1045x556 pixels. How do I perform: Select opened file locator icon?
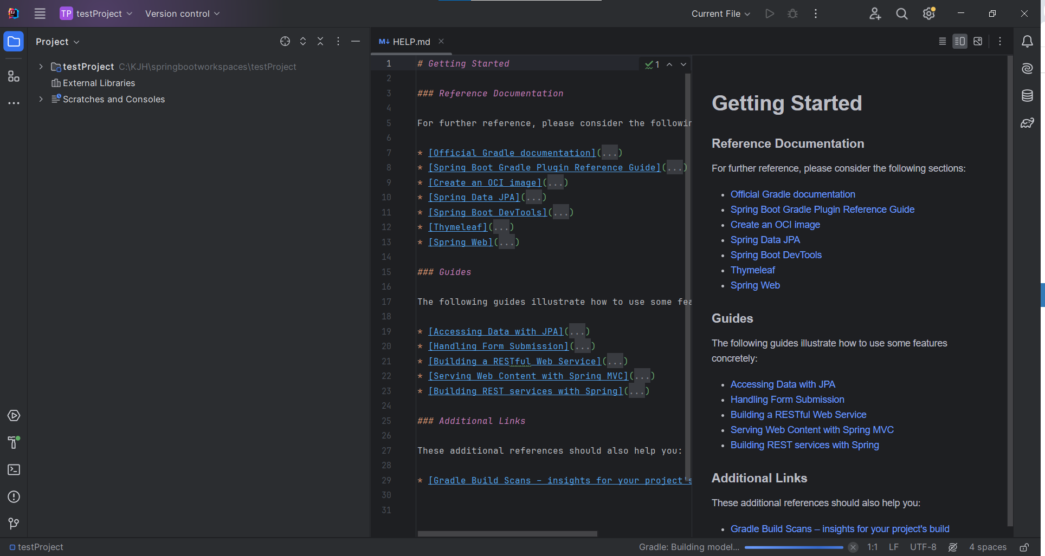pyautogui.click(x=285, y=41)
